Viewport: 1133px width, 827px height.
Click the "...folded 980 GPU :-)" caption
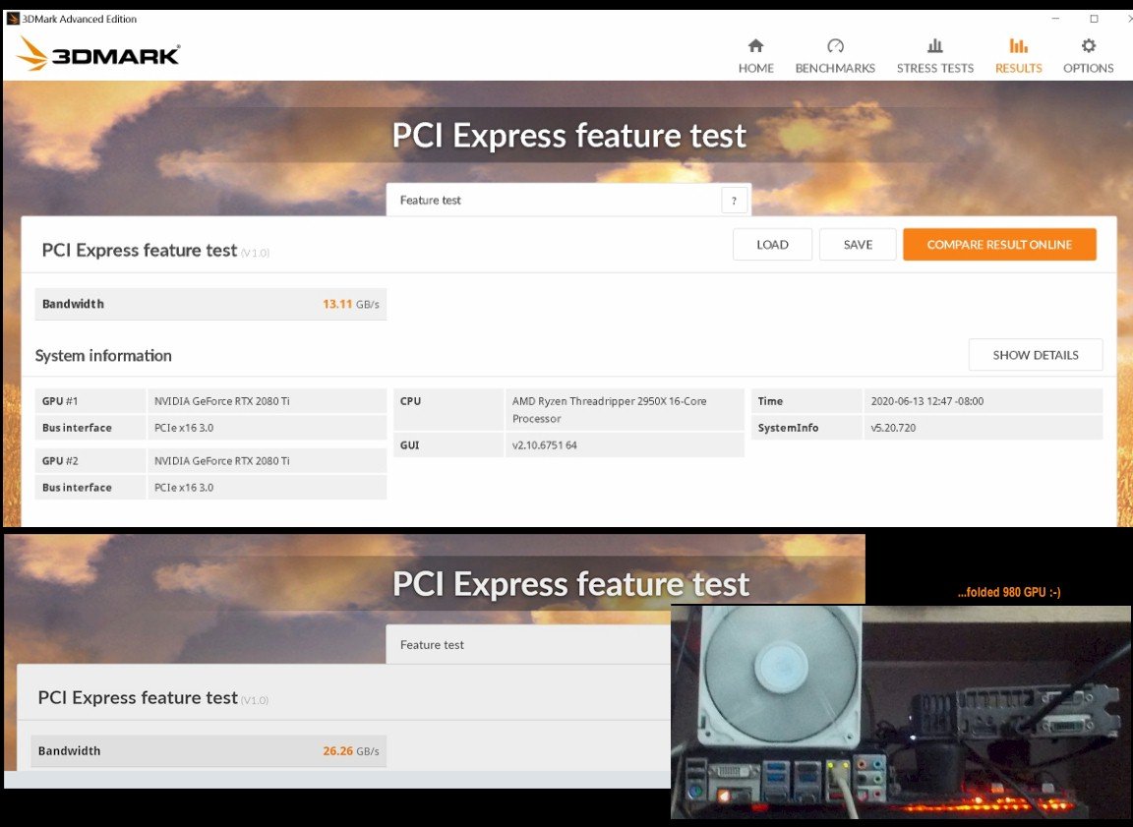click(1009, 592)
